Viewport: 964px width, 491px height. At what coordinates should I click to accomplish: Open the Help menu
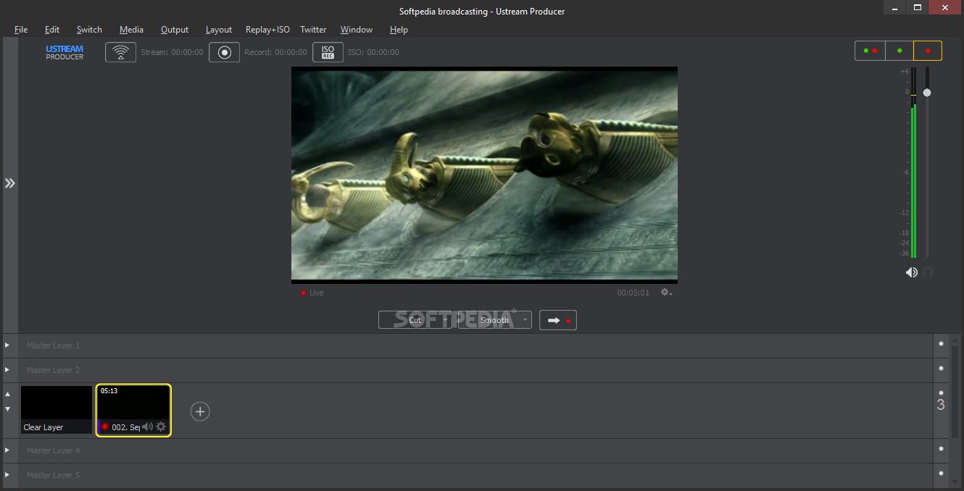point(399,30)
